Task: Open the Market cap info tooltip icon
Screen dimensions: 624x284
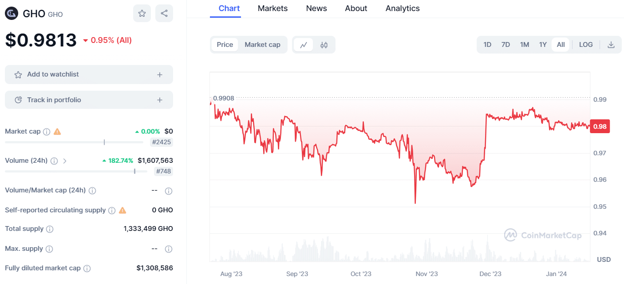Action: 47,131
